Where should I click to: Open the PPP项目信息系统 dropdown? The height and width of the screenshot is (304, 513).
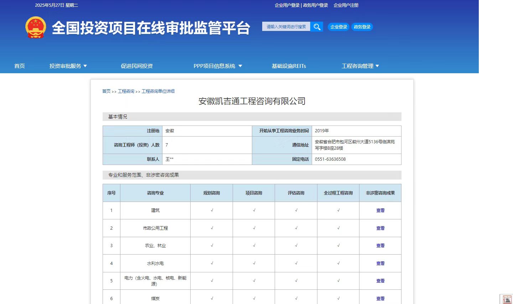[x=215, y=66]
